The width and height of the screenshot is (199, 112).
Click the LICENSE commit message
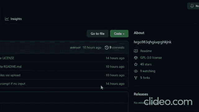tap(7, 58)
